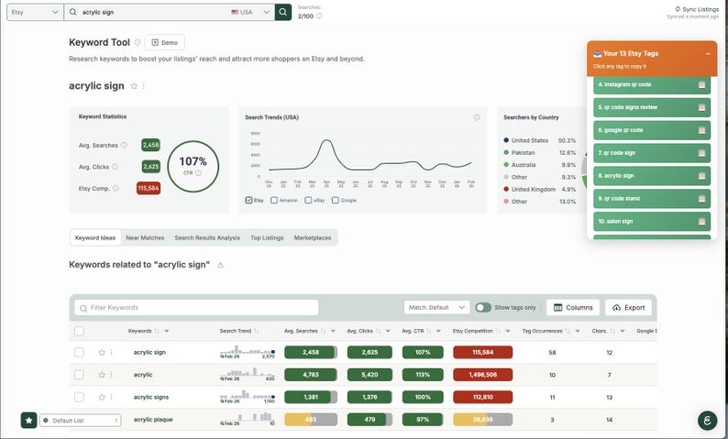Click the info icon on Search Trends chart
Screen dimensions: 728x439
pos(477,117)
